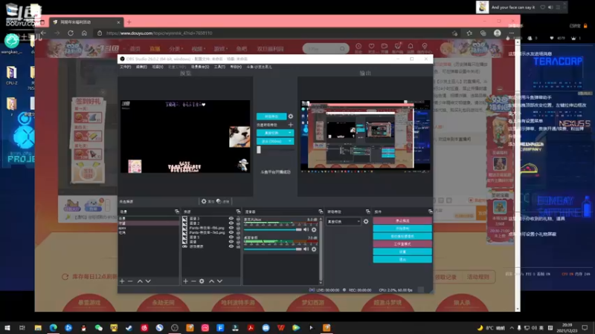The image size is (595, 334).
Task: Mute the 麦克风/Aux channel
Action: point(306,229)
